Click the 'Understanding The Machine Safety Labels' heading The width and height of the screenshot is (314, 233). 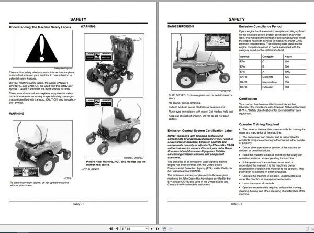40,27
